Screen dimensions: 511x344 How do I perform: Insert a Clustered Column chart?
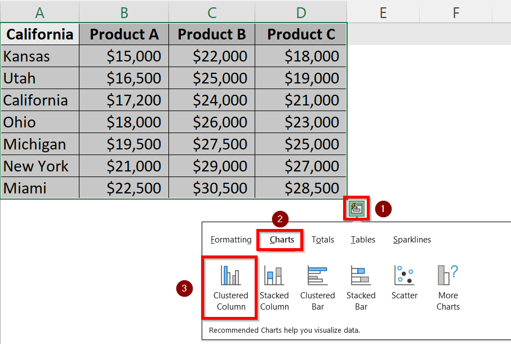tap(230, 288)
